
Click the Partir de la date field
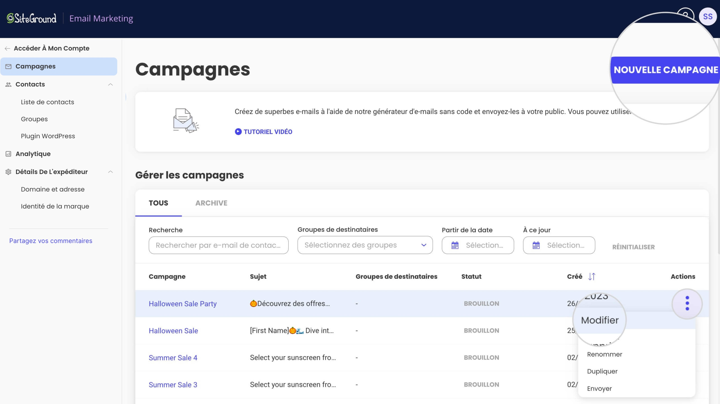[x=478, y=245]
